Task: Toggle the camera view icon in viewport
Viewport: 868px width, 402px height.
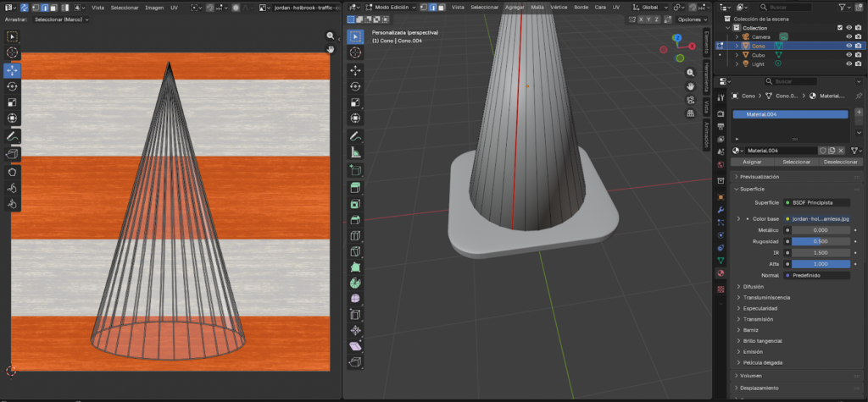Action: pyautogui.click(x=691, y=100)
